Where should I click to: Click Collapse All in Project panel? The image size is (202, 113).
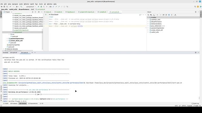pos(35,12)
